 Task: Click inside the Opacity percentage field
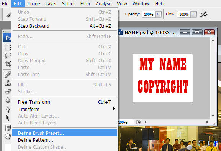149,14
